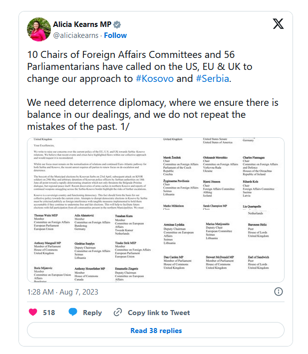Open the #Kosovo hashtag
The height and width of the screenshot is (354, 308).
(155, 79)
